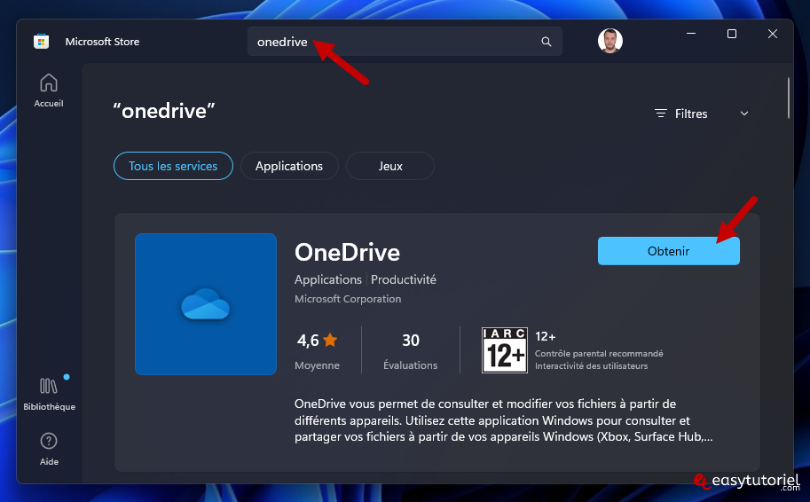Click Microsoft Corporation publisher text
Image resolution: width=810 pixels, height=502 pixels.
pyautogui.click(x=348, y=299)
